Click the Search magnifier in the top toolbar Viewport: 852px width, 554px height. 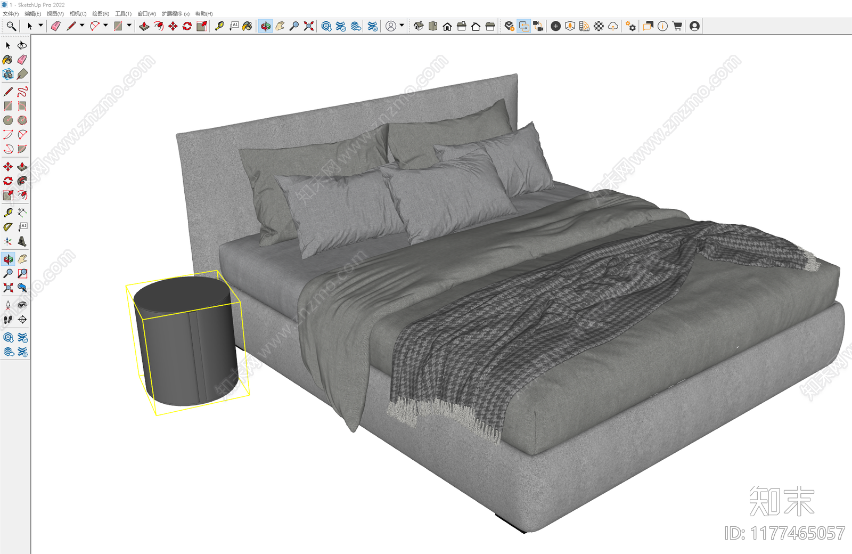tap(11, 26)
